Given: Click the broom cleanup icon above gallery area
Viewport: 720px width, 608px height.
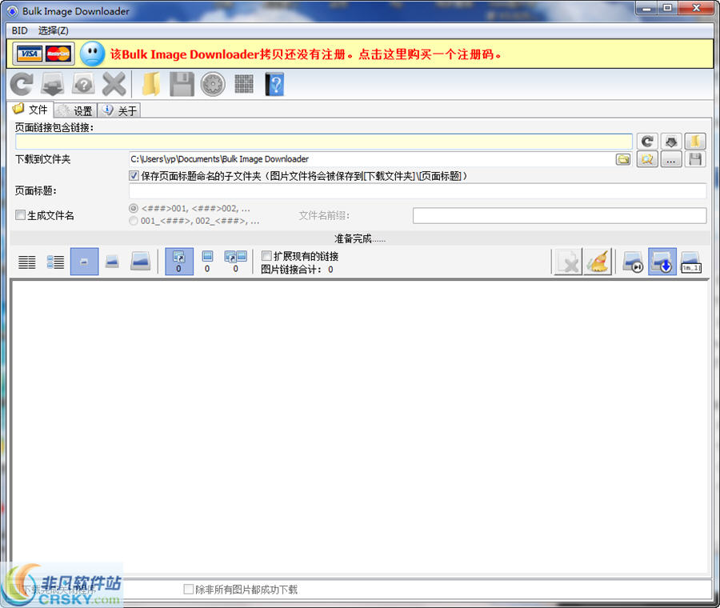Looking at the screenshot, I should (597, 261).
